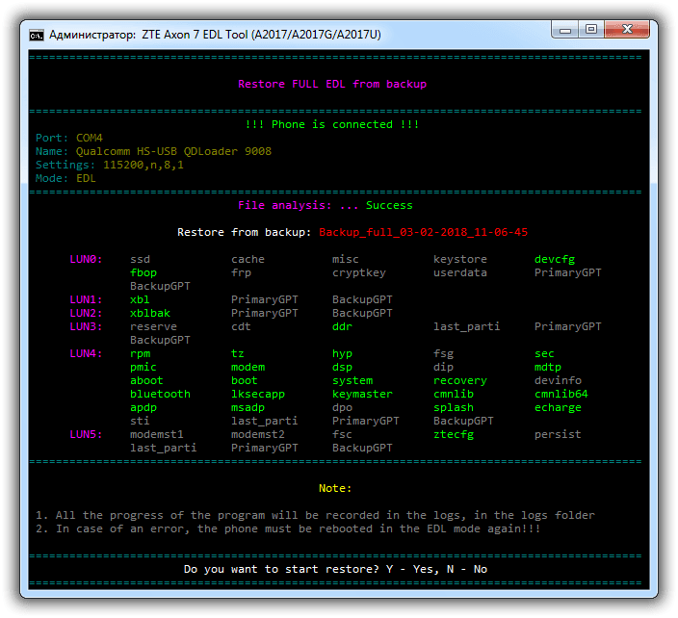Click the 'persist' partition name
678x618 pixels.
click(558, 435)
